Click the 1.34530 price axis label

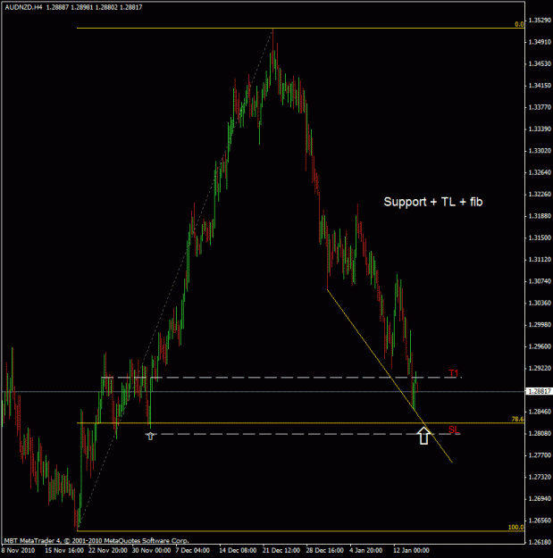click(x=540, y=63)
